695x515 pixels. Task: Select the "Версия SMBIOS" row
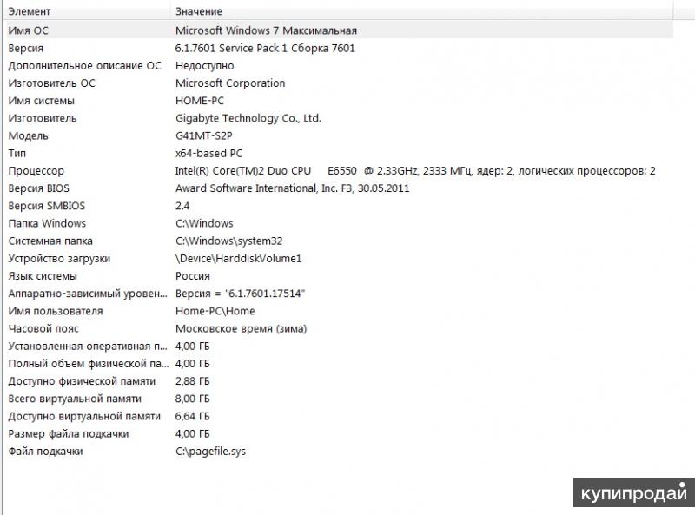47,206
